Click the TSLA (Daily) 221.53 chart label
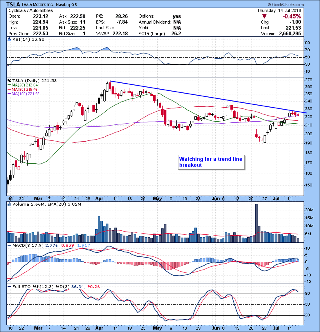 [34, 81]
